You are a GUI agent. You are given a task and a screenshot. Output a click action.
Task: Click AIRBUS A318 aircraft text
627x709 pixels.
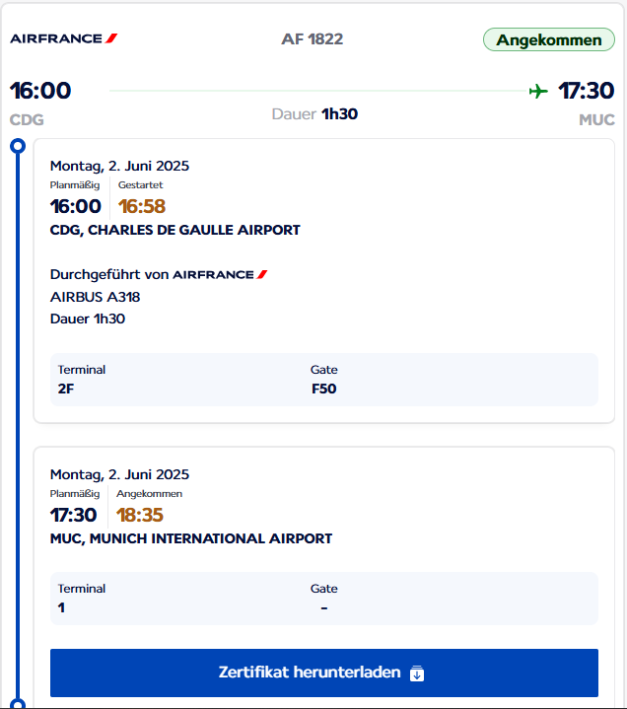coord(95,297)
